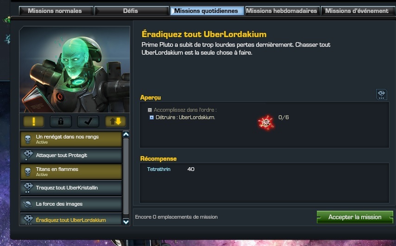The image size is (396, 246).
Task: Click the mission list scroll up arrow
Action: pos(126,134)
